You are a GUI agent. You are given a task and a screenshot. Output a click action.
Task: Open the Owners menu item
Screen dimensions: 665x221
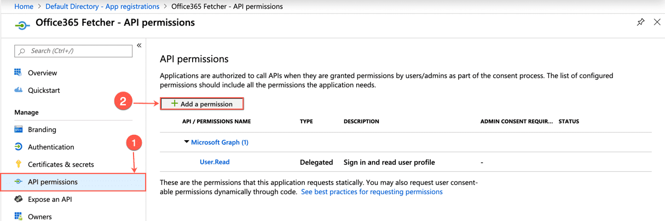[40, 217]
